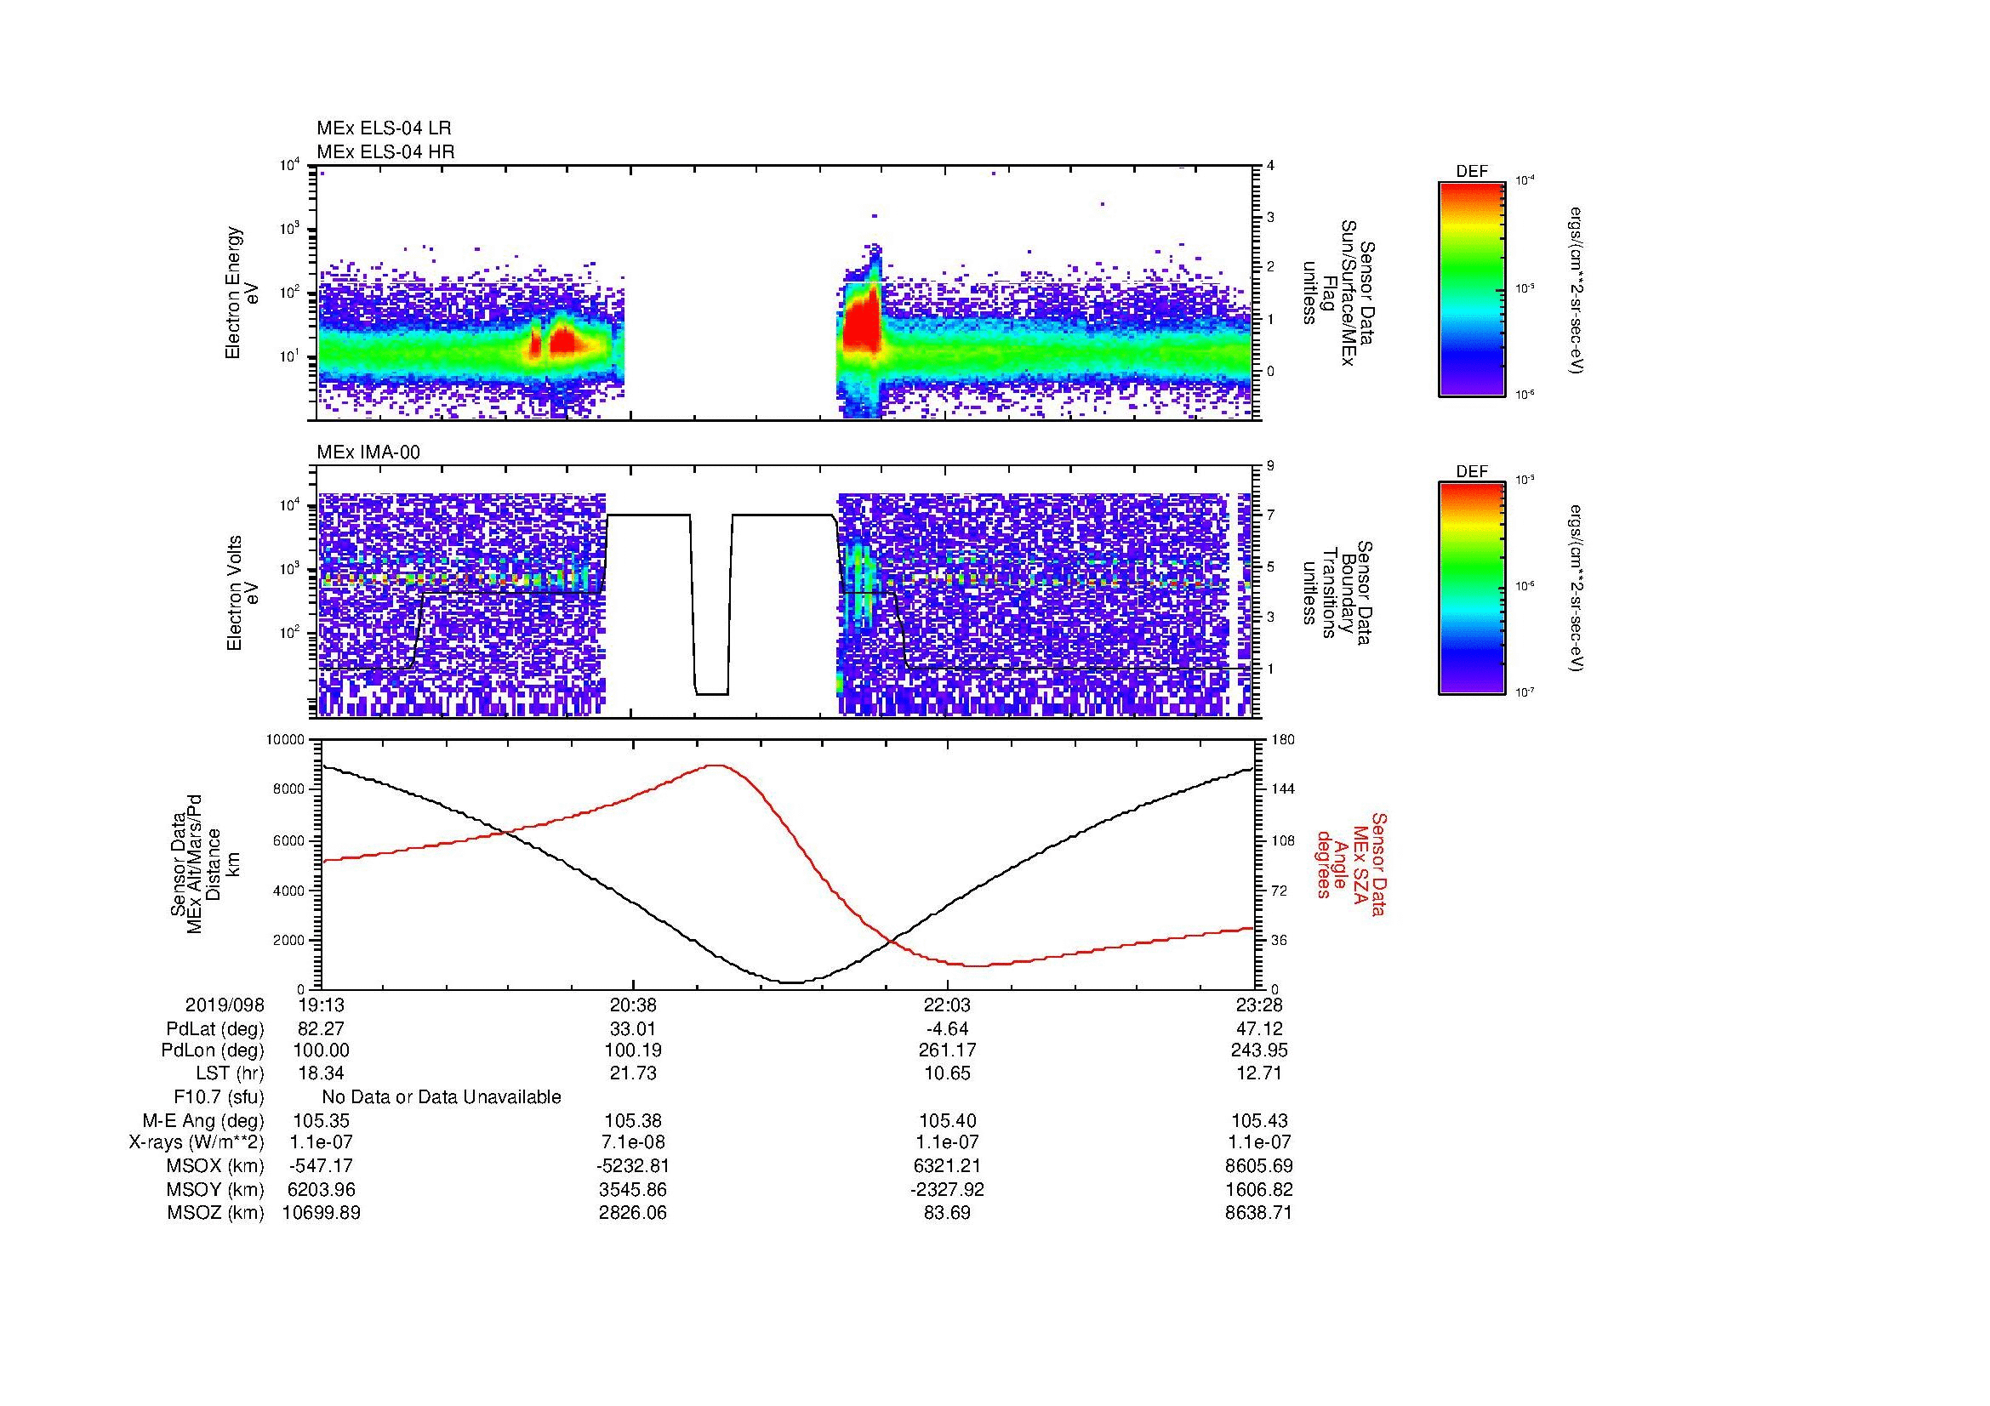This screenshot has width=1990, height=1406.
Task: Click the MSOY value 6203.96
Action: pyautogui.click(x=322, y=1189)
